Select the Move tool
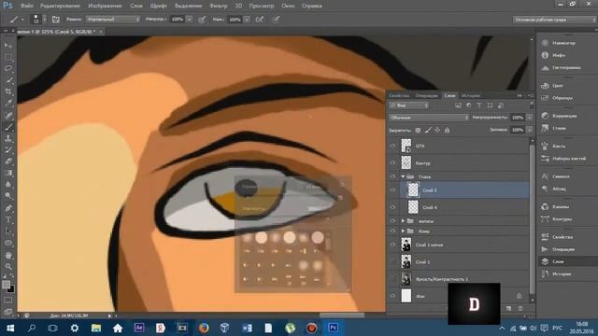598x336 pixels. (8, 46)
